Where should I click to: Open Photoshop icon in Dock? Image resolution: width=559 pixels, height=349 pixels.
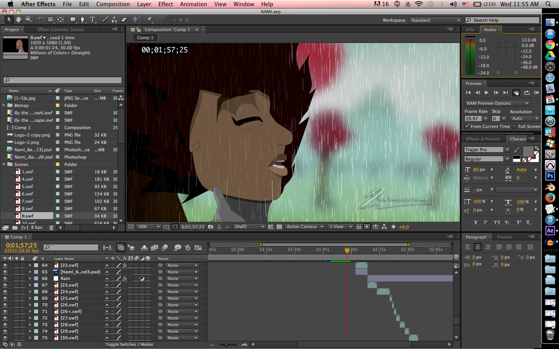(550, 176)
